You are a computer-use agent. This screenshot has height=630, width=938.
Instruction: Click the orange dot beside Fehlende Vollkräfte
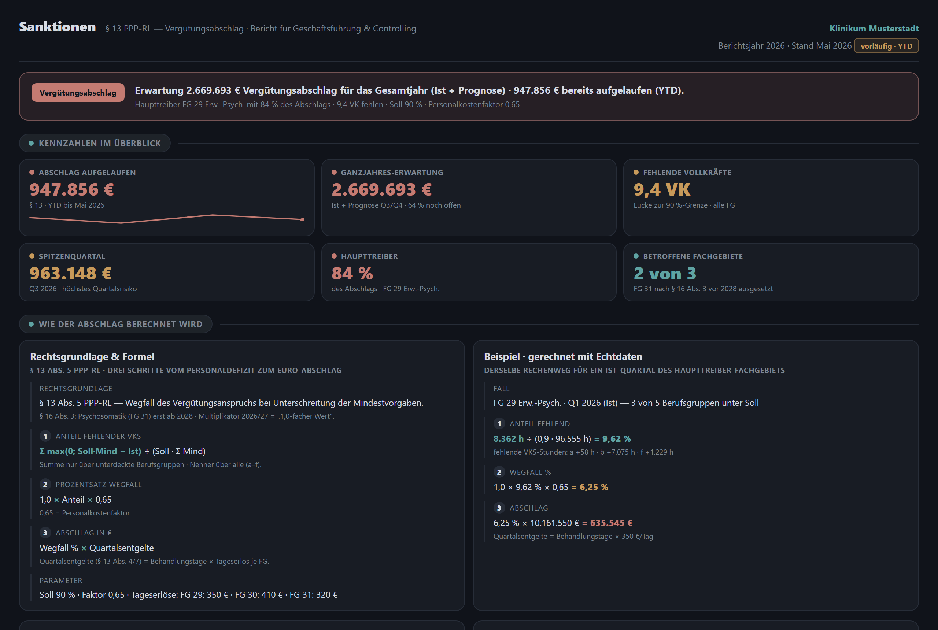coord(636,173)
